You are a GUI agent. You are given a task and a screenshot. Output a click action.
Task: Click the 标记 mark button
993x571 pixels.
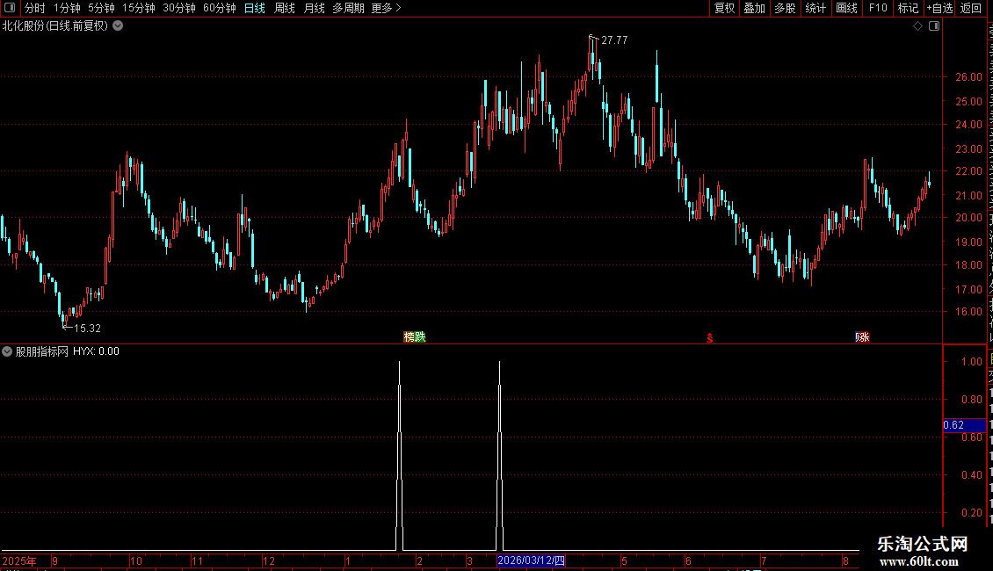click(x=908, y=8)
